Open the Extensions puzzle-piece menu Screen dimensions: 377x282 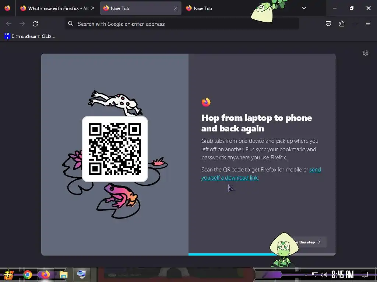click(x=342, y=23)
